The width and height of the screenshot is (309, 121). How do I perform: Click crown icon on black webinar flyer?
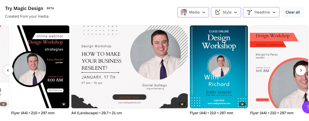(64, 104)
